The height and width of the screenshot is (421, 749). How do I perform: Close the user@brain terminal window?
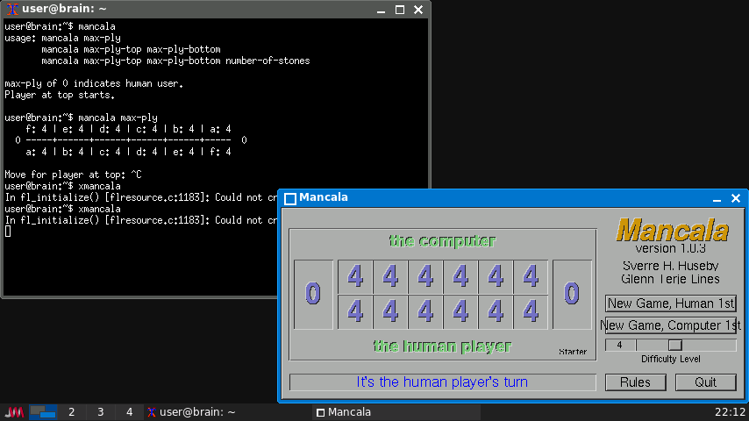coord(418,10)
